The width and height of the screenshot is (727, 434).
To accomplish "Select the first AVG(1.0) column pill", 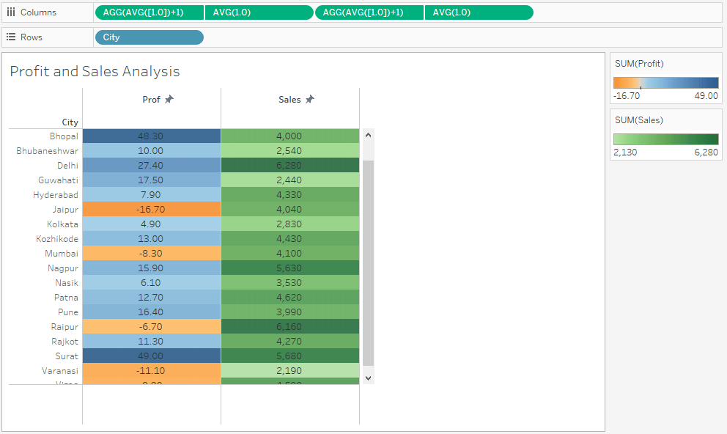I will pyautogui.click(x=259, y=12).
